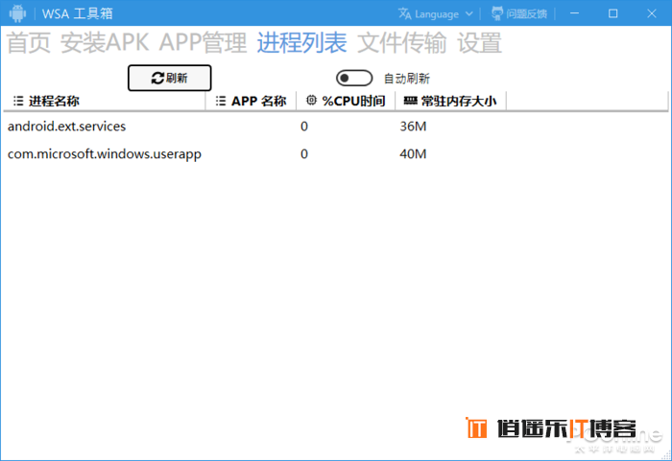
Task: Click the CPU chip icon in %CPU时间 header
Action: point(311,101)
